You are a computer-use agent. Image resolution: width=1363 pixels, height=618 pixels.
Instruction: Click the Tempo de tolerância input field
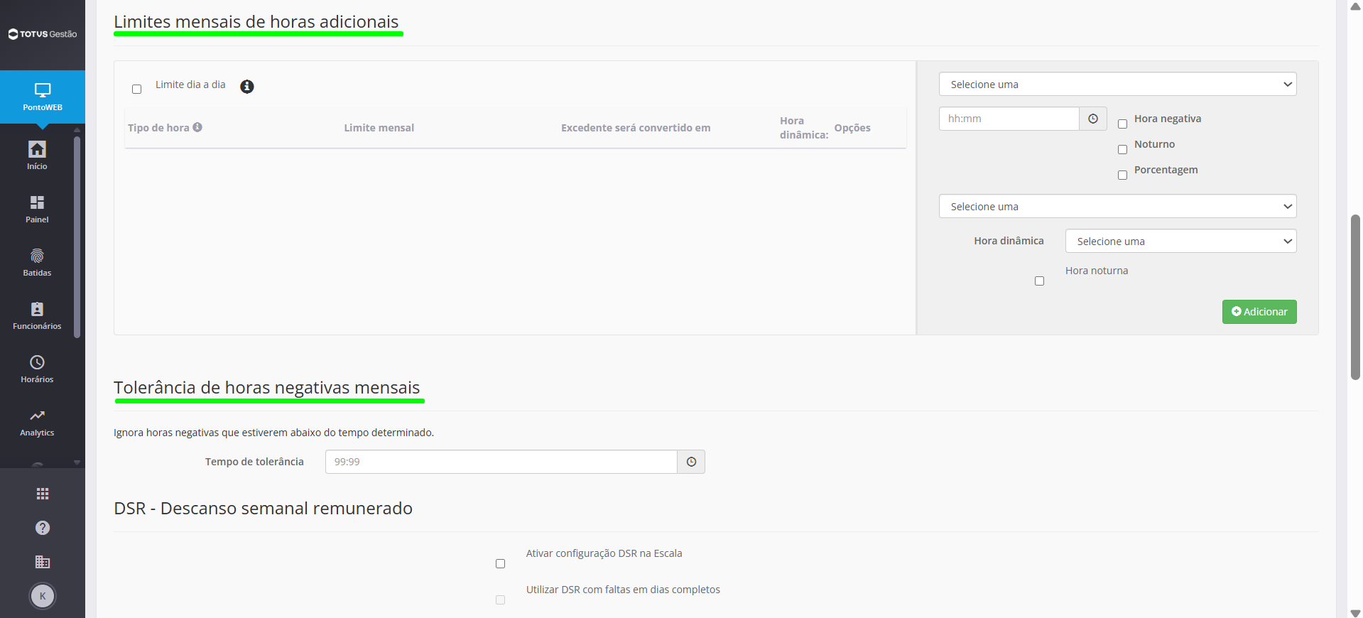pos(501,462)
